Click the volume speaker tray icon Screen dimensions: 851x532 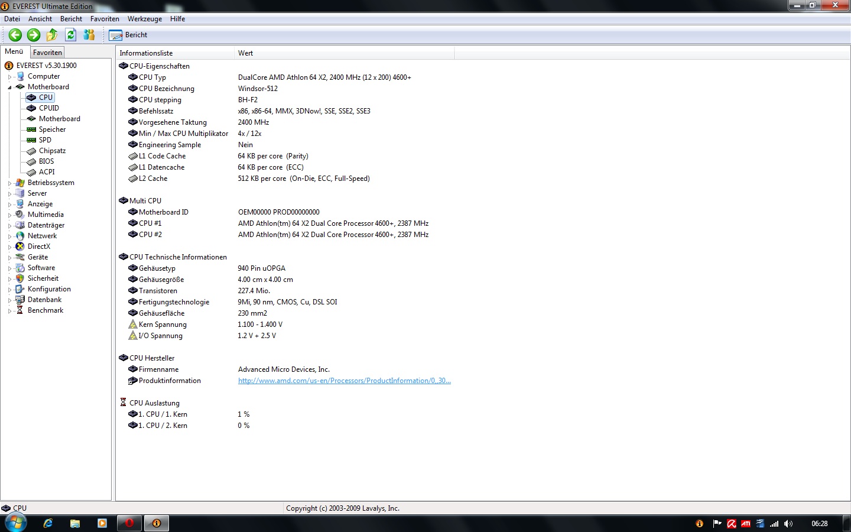(x=788, y=524)
